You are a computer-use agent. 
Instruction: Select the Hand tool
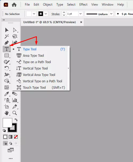coord(7,113)
